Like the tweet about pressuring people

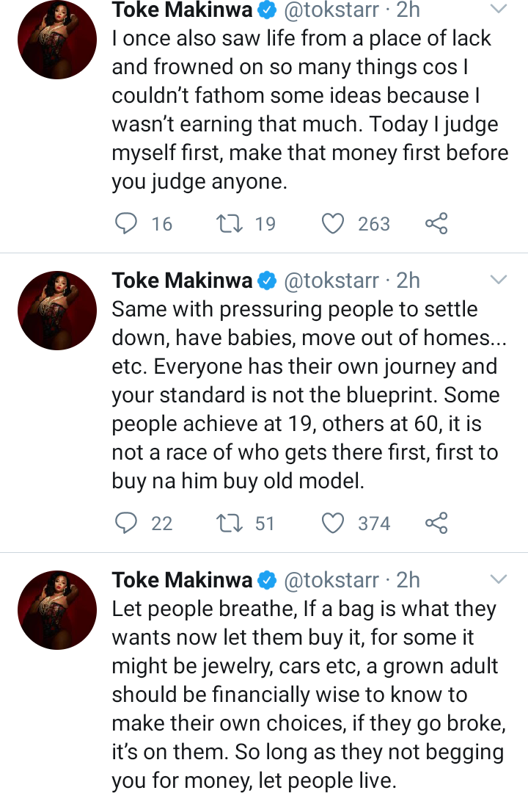[x=333, y=524]
